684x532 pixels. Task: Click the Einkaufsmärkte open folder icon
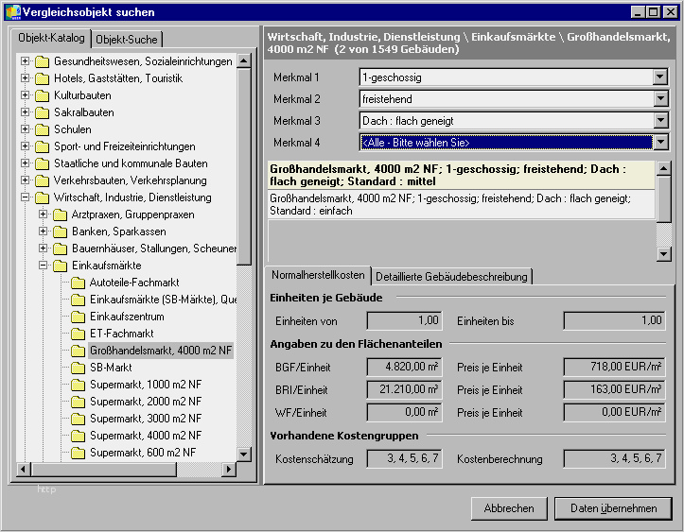[60, 266]
